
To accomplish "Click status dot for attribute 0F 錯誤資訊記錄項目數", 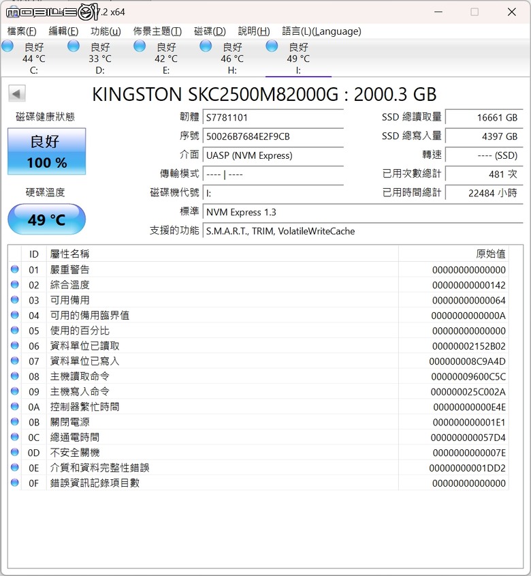I will (15, 483).
